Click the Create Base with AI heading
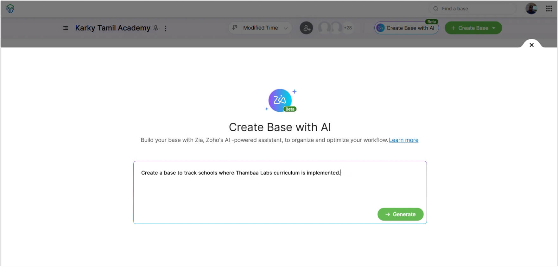Image resolution: width=558 pixels, height=267 pixels. [280, 127]
